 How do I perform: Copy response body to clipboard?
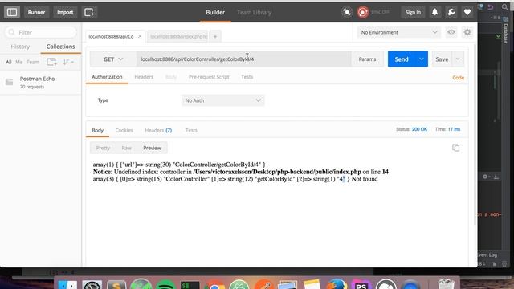[x=455, y=148]
